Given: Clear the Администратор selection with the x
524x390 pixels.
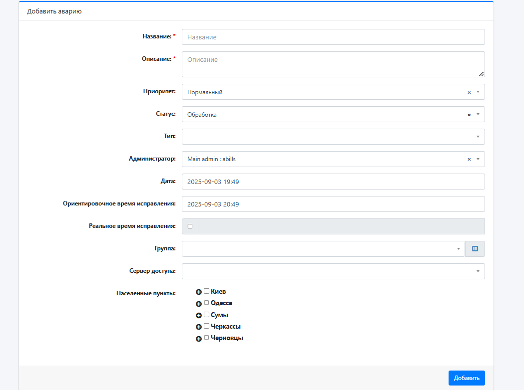Looking at the screenshot, I should (469, 160).
